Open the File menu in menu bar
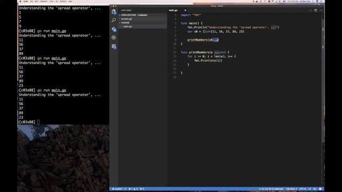The image size is (342, 192). coord(32,1)
